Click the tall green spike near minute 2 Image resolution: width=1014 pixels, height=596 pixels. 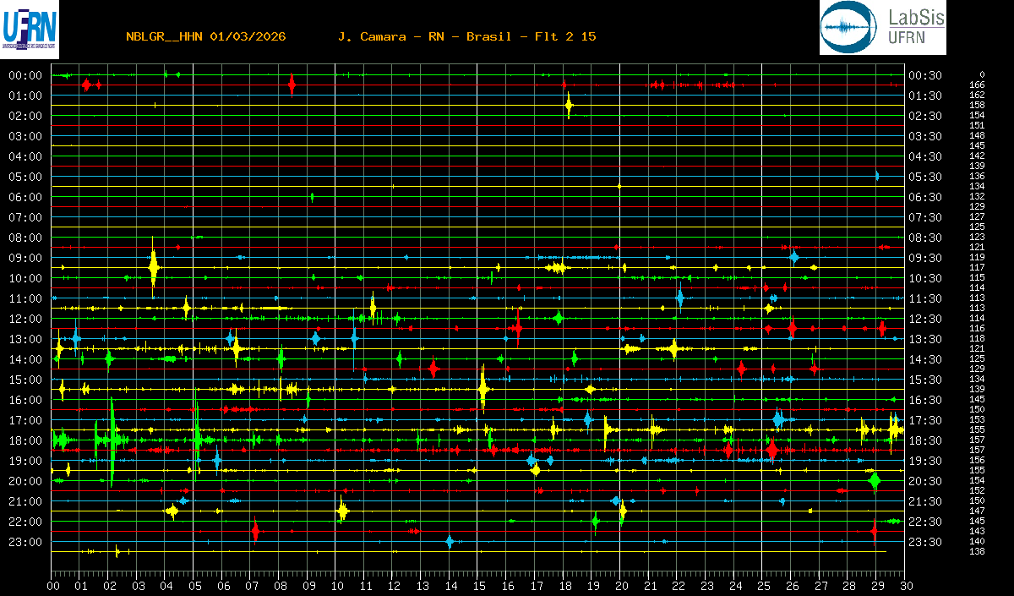click(x=112, y=440)
